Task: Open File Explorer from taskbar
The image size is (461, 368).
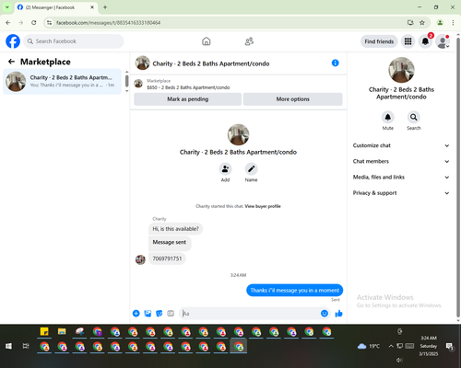Action: point(62,331)
